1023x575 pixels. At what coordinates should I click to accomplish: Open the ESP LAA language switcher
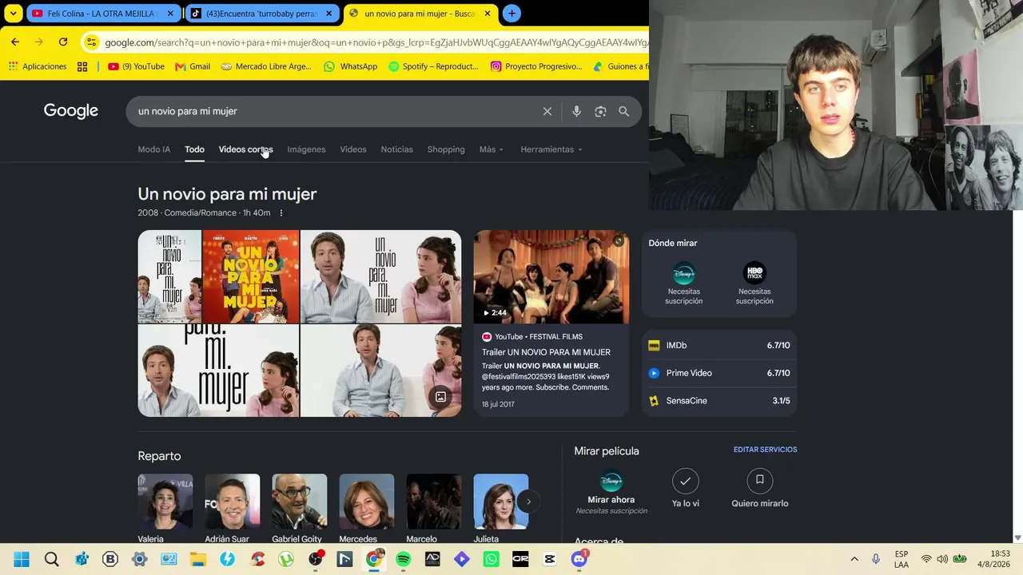[x=902, y=559]
